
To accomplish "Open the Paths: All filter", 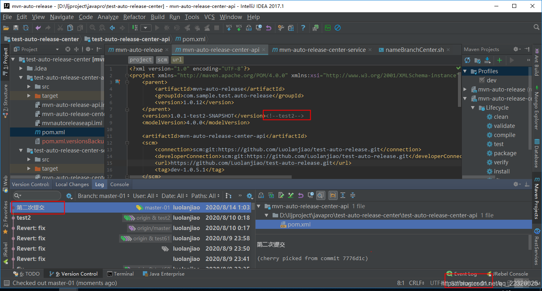I will 205,196.
